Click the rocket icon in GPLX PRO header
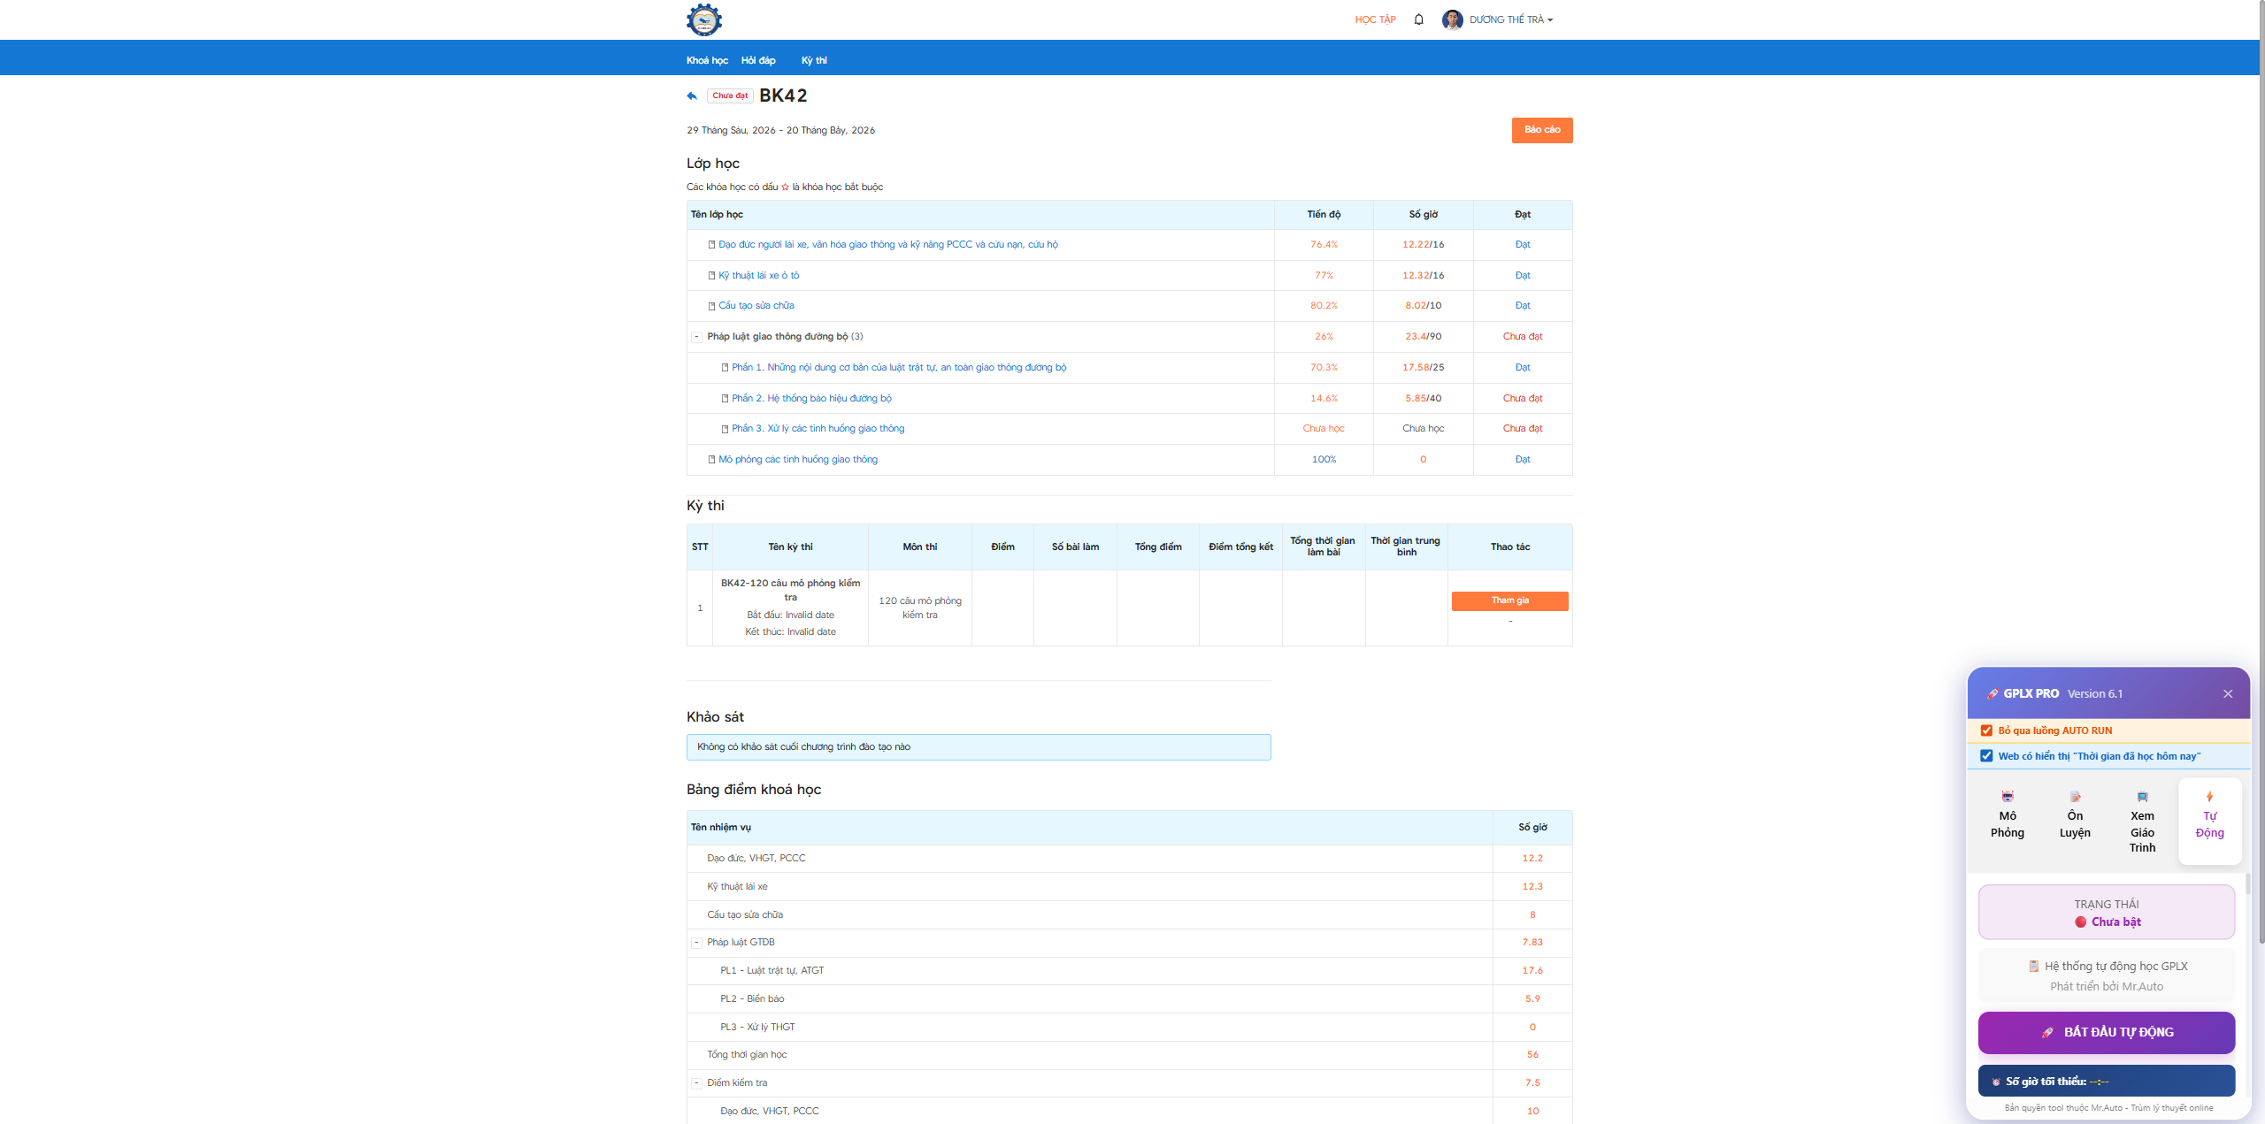The image size is (2265, 1124). (x=1992, y=693)
